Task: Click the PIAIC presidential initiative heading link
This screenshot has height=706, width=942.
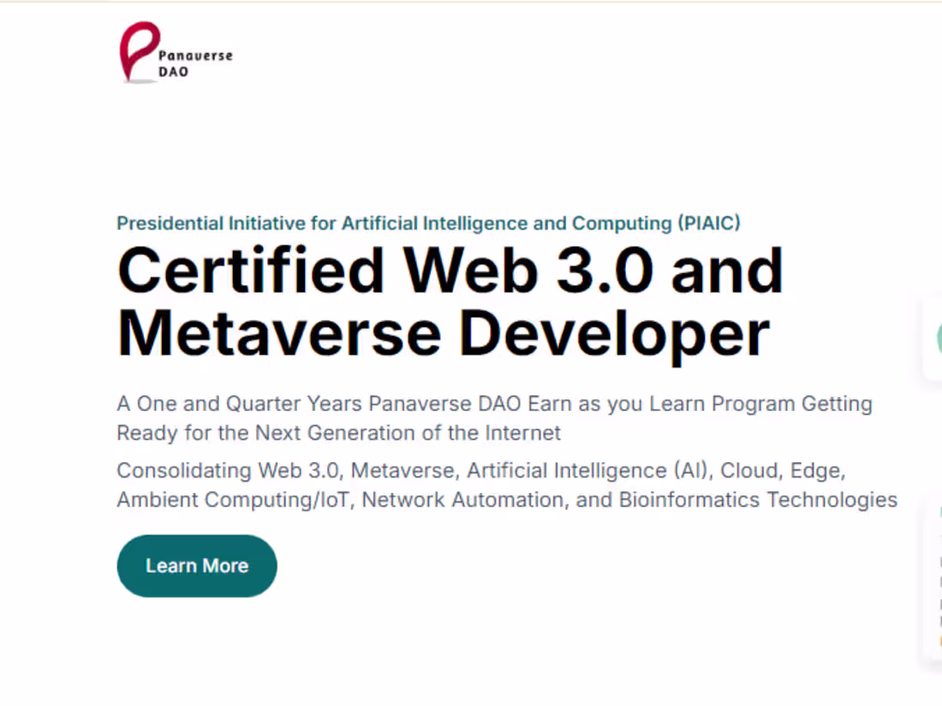Action: (x=428, y=222)
